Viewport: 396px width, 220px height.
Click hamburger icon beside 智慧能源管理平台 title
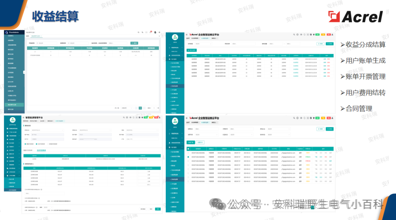(23, 117)
